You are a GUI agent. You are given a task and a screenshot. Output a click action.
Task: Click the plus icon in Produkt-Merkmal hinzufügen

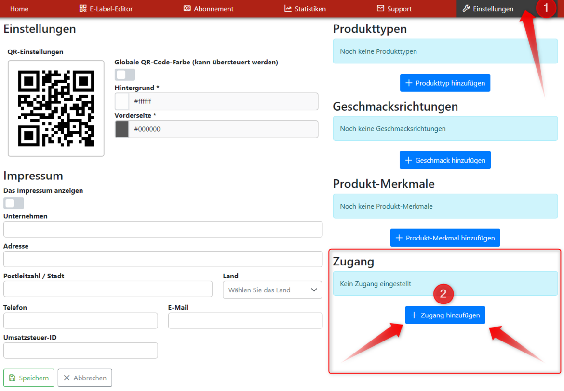[x=399, y=238]
